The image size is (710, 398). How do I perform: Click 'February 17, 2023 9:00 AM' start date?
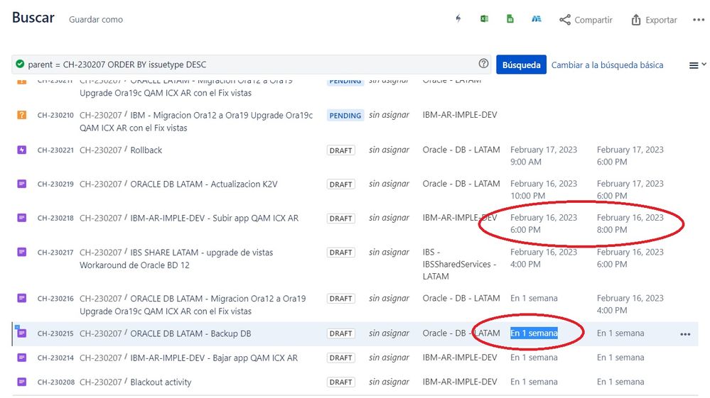pyautogui.click(x=544, y=155)
